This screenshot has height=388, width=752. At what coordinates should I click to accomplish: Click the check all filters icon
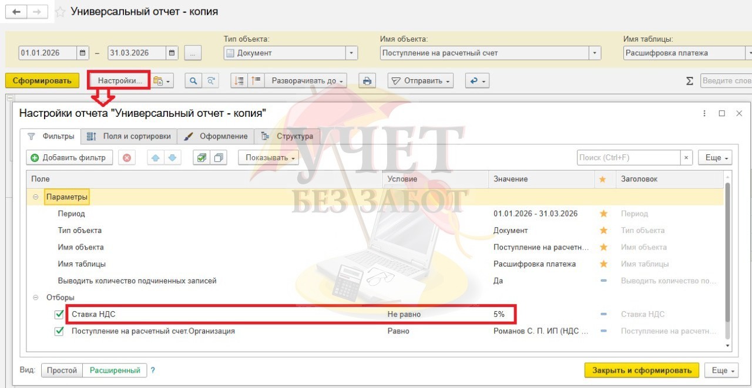(x=202, y=157)
